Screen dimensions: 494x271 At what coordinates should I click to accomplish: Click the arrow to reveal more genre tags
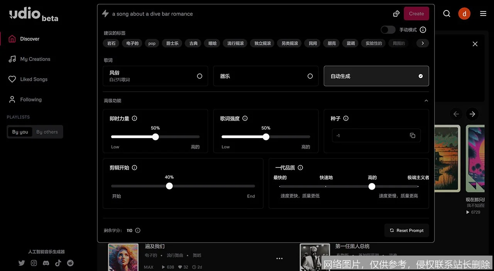[x=422, y=43]
